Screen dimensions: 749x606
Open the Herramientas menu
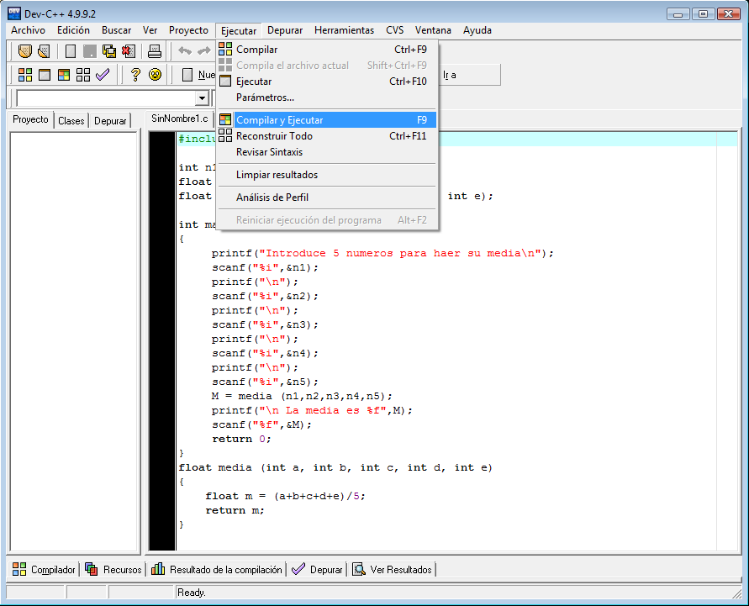point(344,30)
